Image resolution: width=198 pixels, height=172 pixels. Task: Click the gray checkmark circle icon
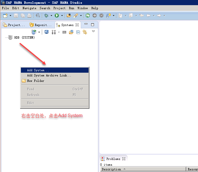point(101,15)
